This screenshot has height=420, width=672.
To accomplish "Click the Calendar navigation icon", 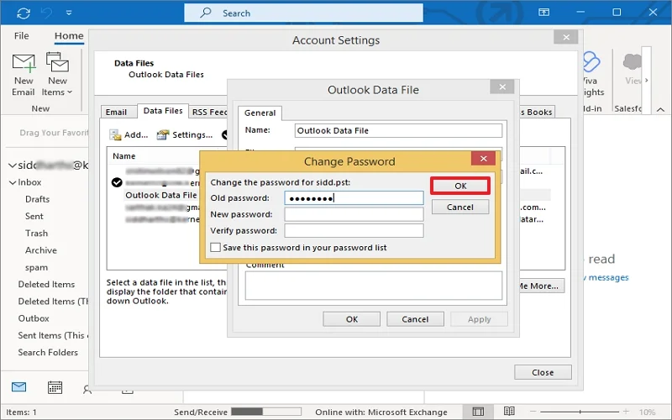I will pos(55,387).
